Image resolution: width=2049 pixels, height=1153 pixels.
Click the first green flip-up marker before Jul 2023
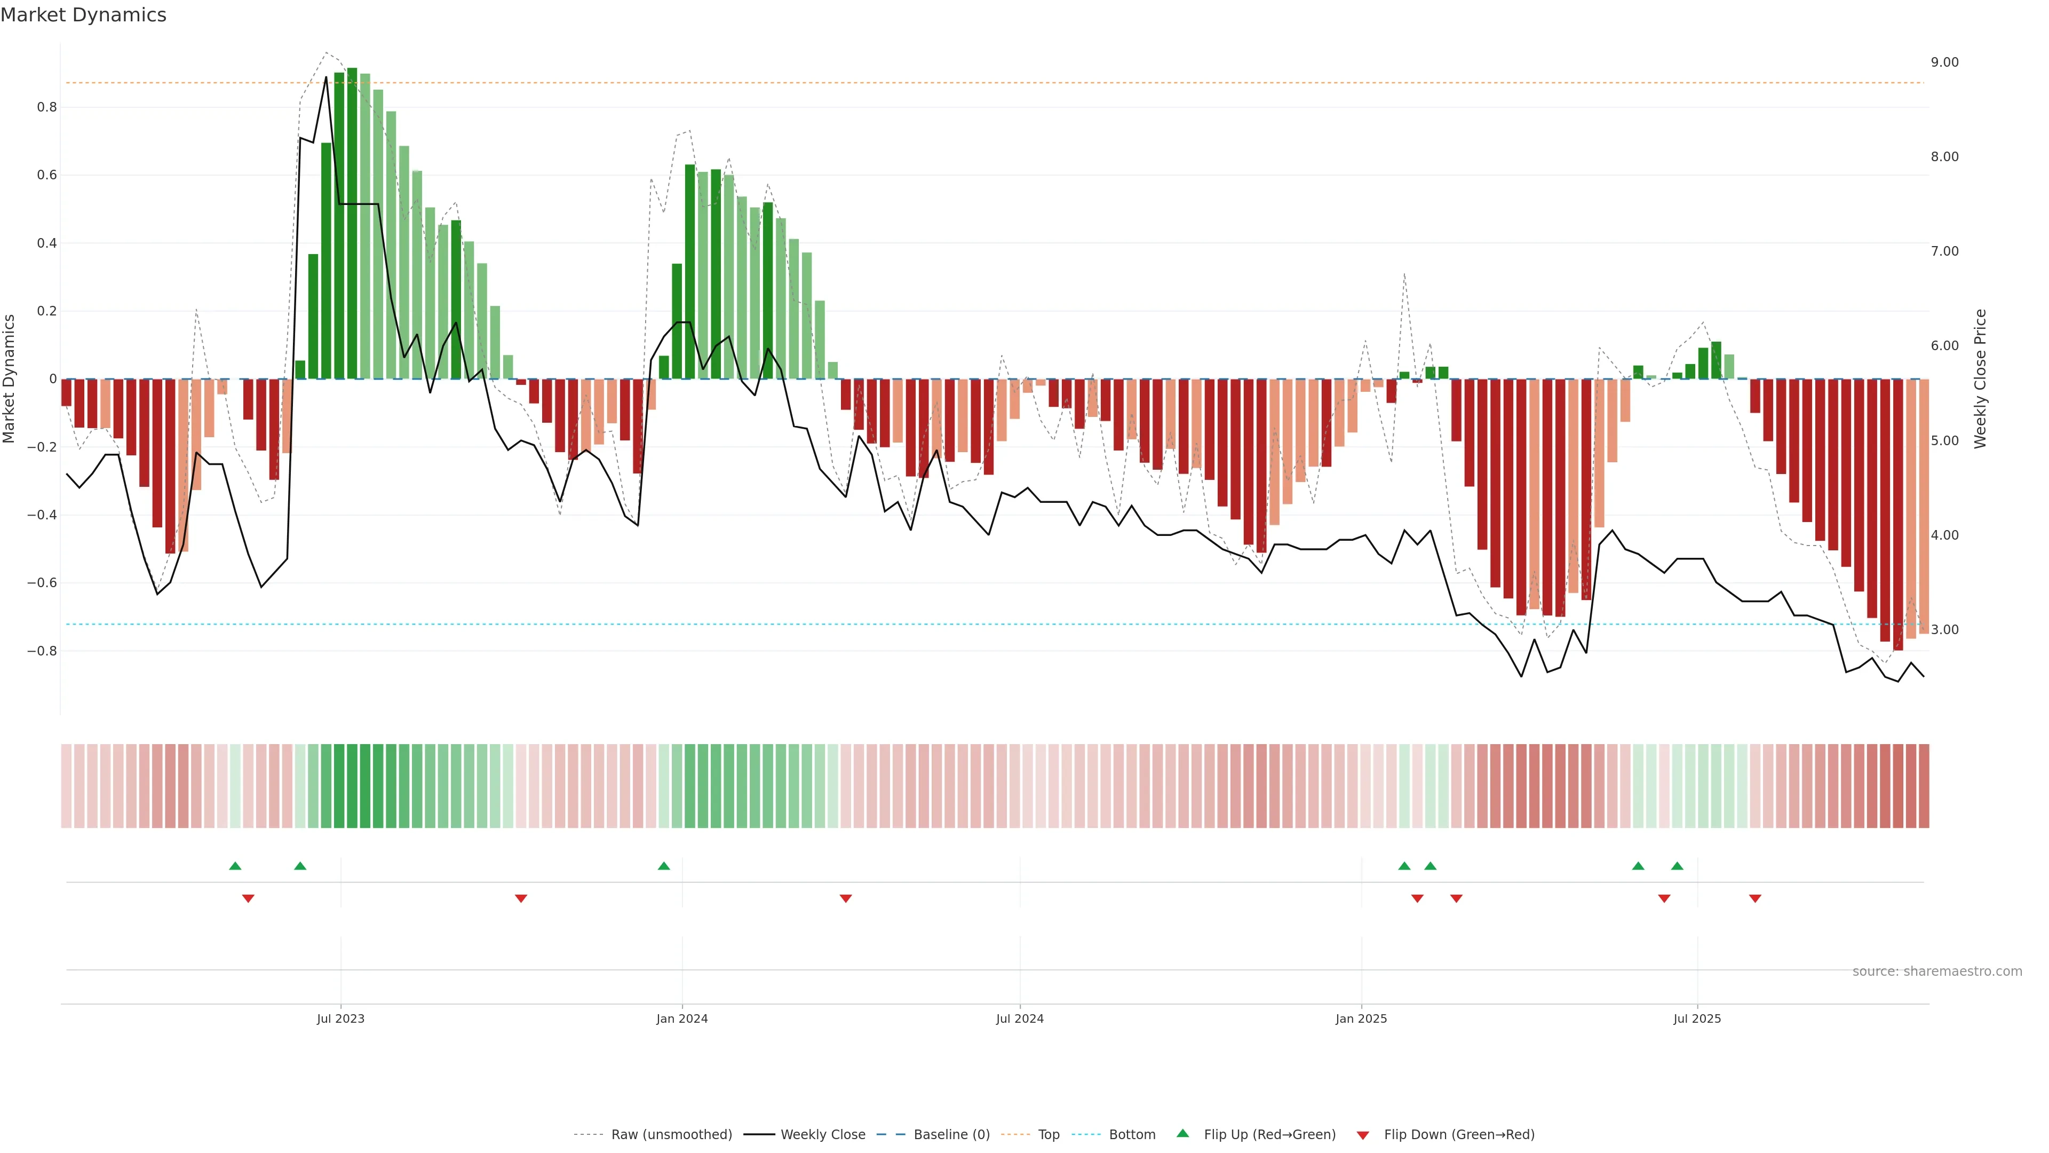[x=235, y=866]
